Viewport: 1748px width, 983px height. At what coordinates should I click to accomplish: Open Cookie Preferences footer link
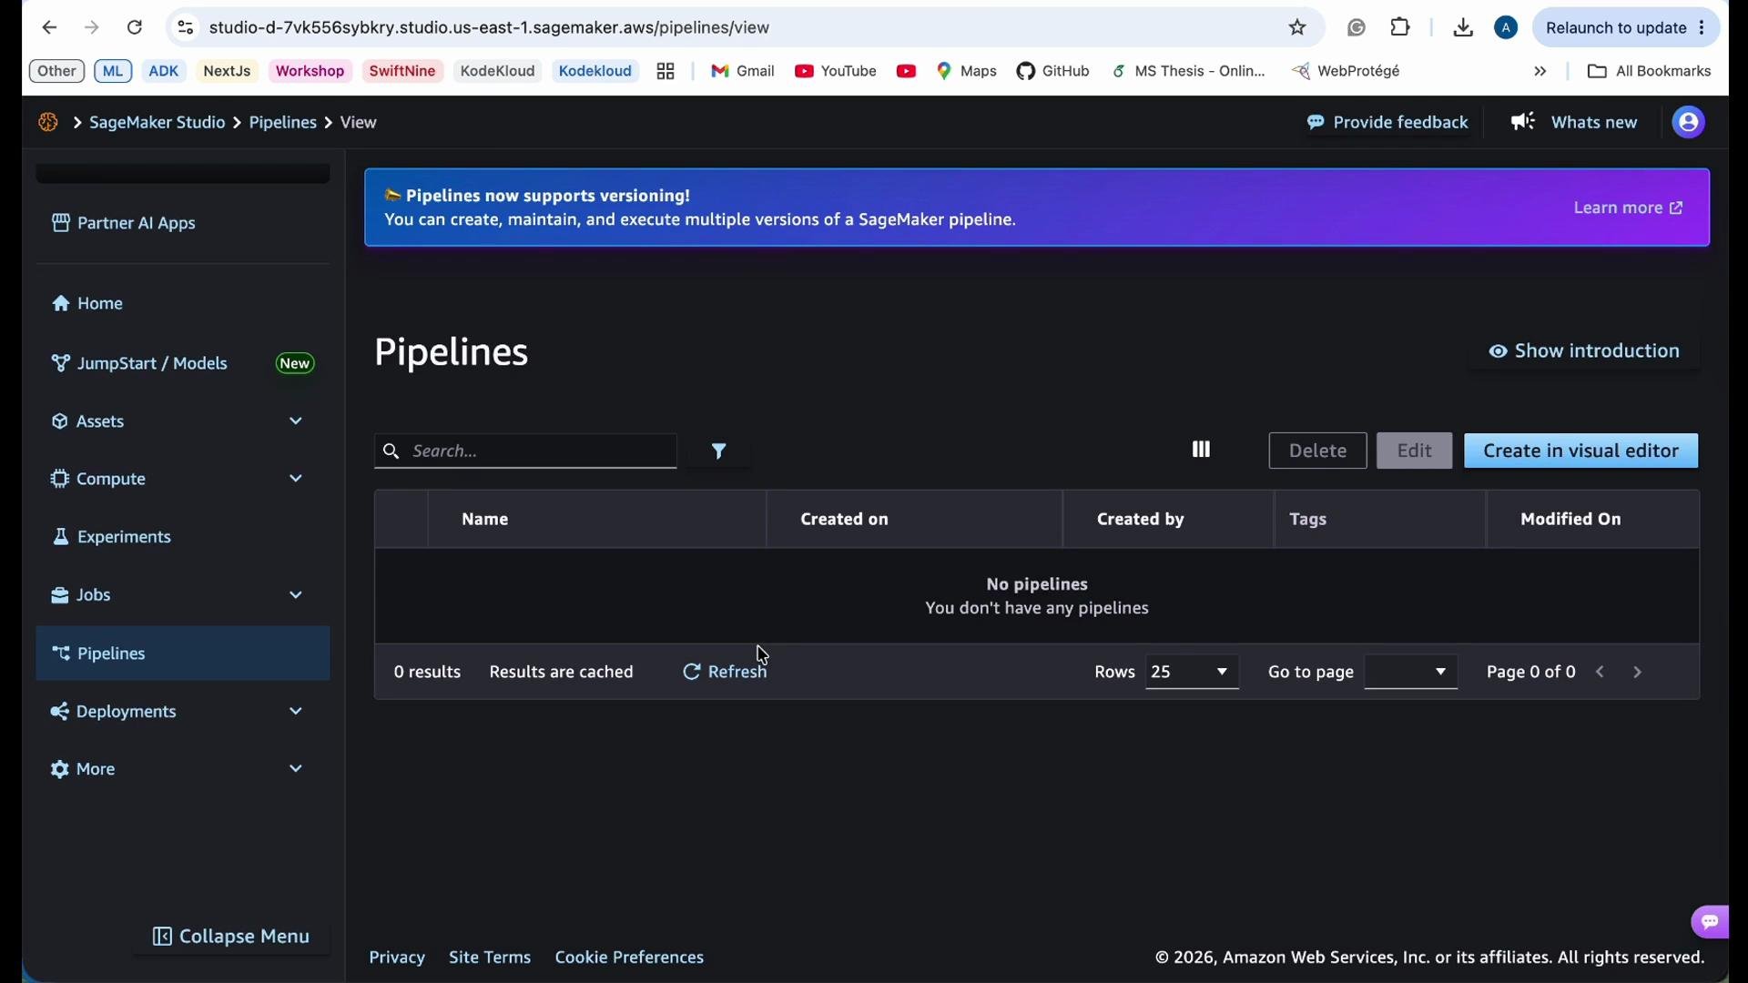click(x=629, y=958)
